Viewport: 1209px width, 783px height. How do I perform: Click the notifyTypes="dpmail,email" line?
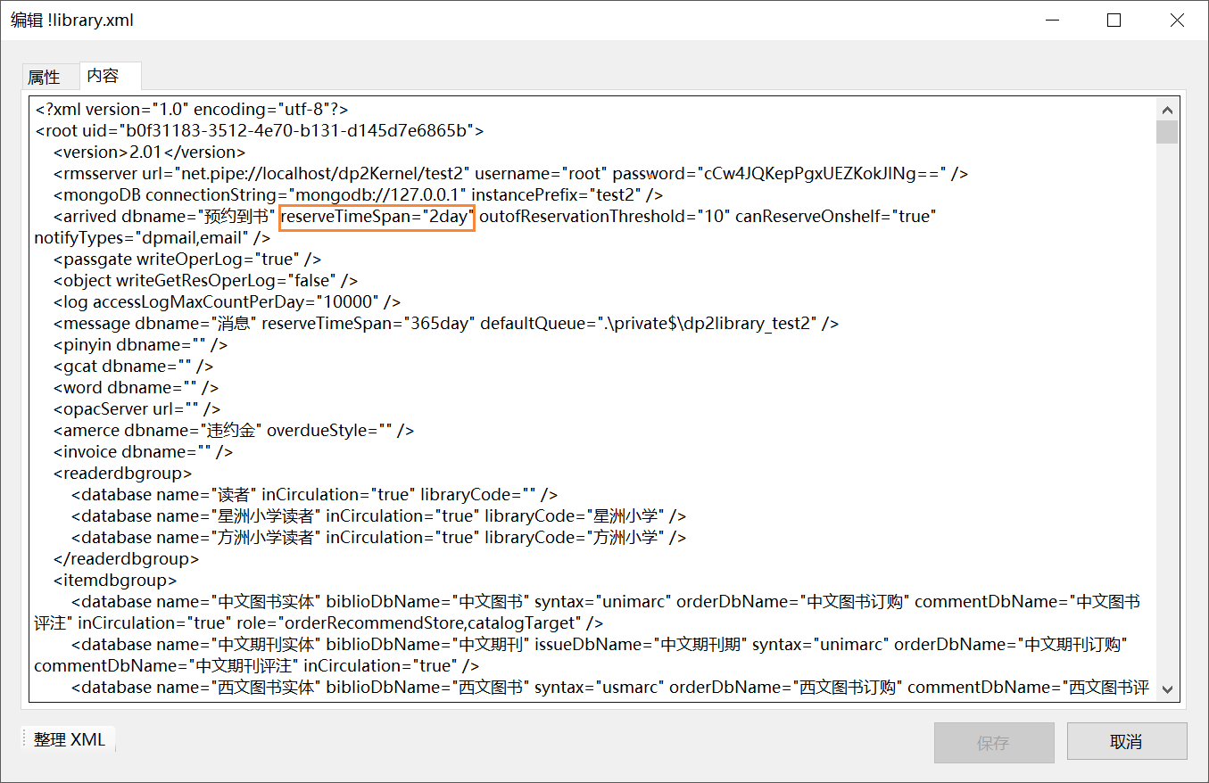(x=153, y=237)
